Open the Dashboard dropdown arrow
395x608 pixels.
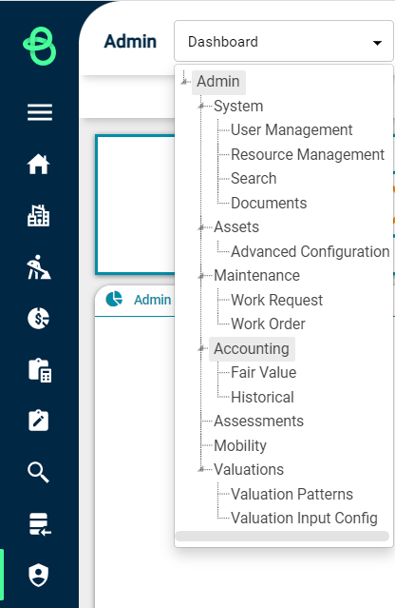coord(377,42)
